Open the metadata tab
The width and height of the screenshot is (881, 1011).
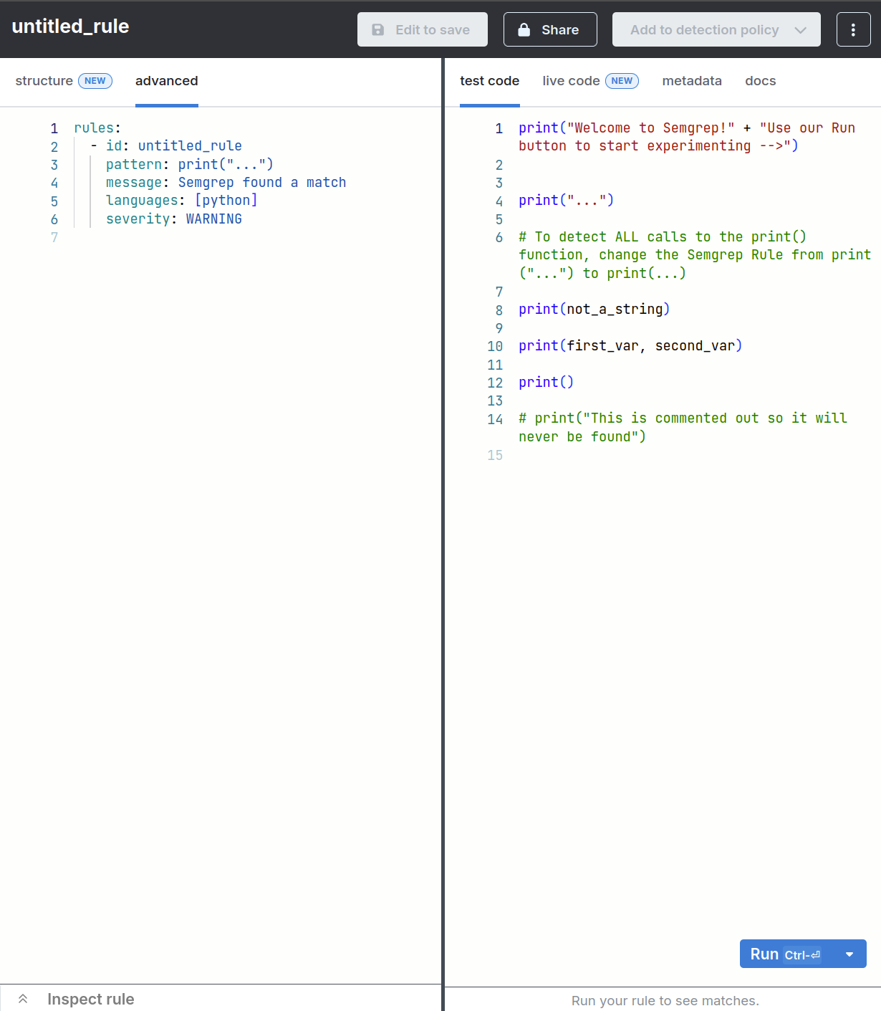[692, 81]
